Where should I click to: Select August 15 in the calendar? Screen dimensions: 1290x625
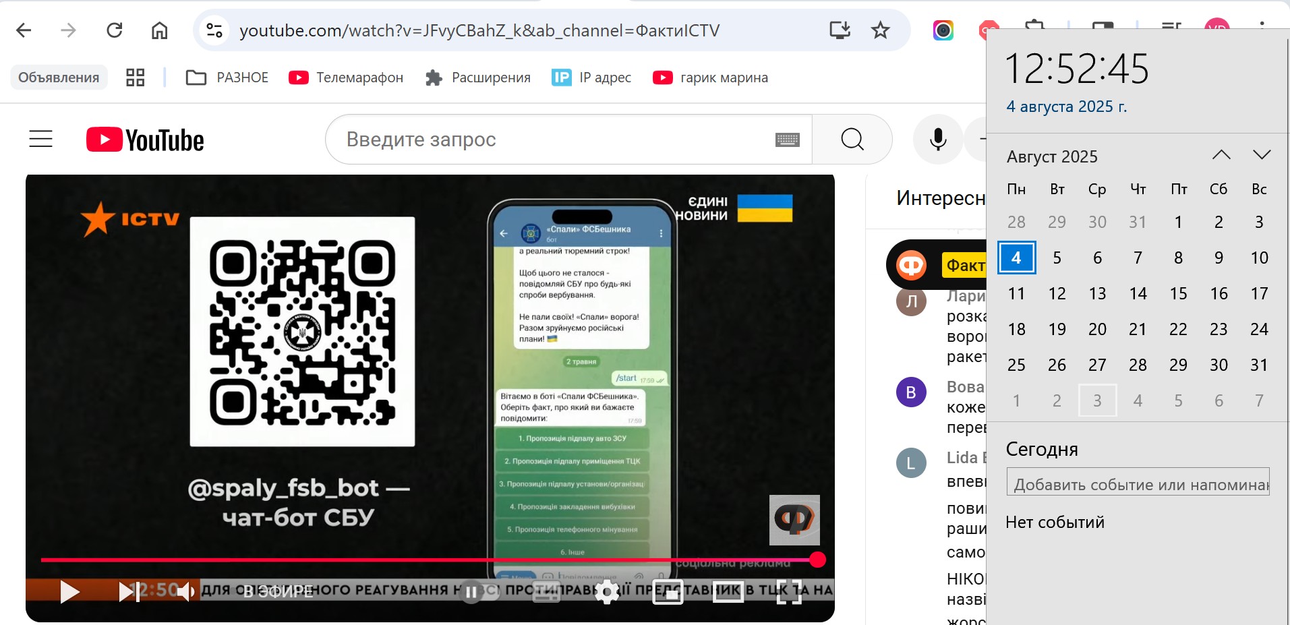click(x=1178, y=293)
